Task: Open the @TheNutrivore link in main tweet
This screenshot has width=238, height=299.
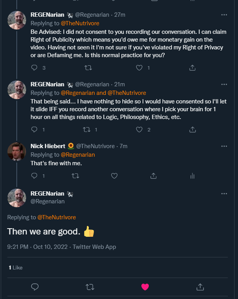Action: point(56,217)
